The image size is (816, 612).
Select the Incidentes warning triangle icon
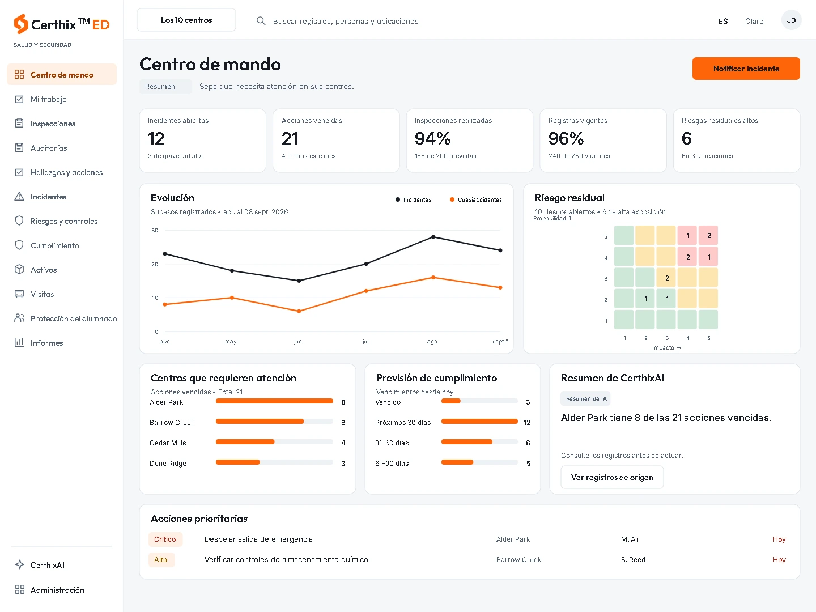point(19,197)
